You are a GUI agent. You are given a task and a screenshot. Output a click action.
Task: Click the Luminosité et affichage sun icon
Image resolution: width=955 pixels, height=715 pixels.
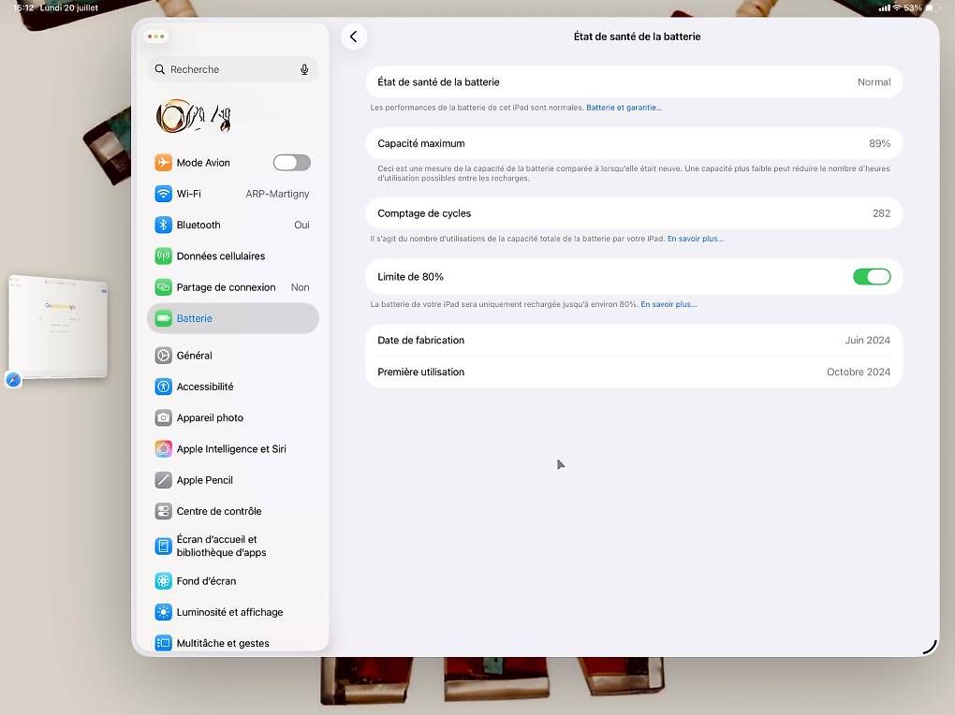coord(163,612)
